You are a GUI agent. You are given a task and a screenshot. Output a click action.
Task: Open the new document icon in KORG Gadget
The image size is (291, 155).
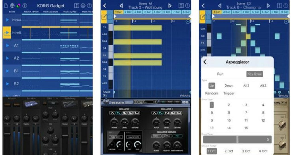pos(6,6)
